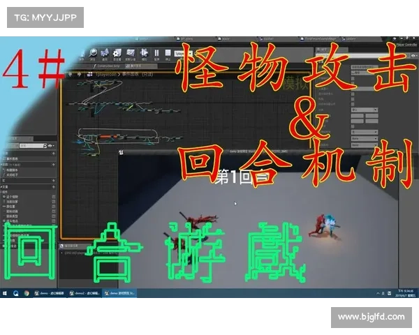The height and width of the screenshot is (335, 419).
Task: Click the Find magnifier icon in blueprint toolbar
Action: coord(93,53)
